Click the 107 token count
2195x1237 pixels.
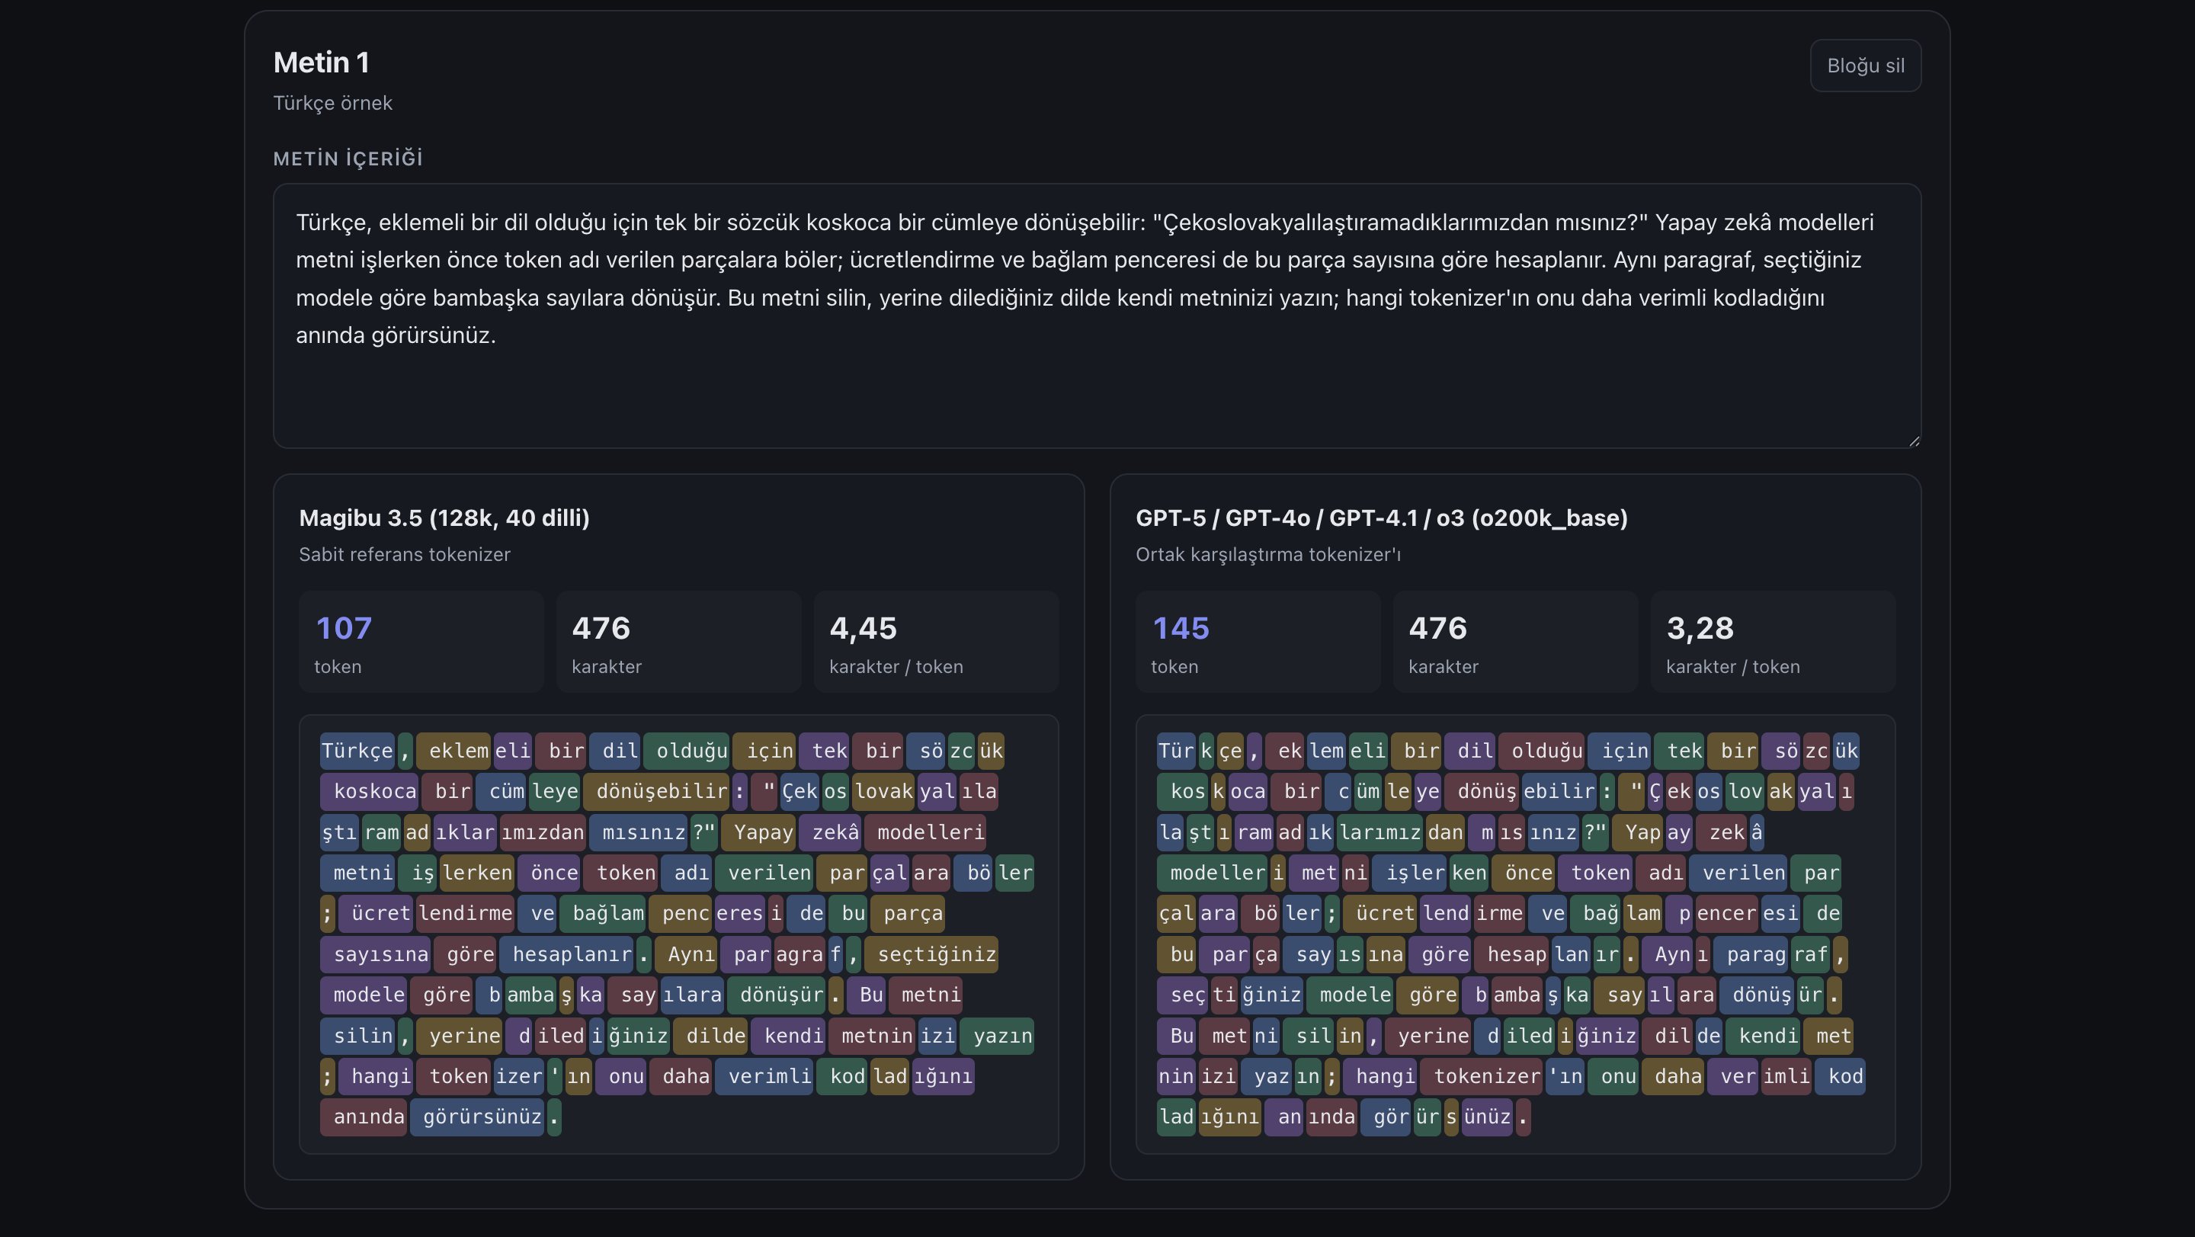point(344,628)
